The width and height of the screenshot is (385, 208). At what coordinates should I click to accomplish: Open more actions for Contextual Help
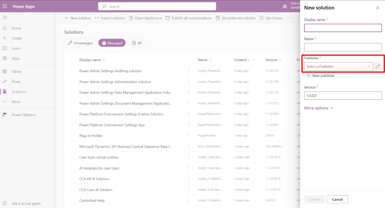(189, 200)
